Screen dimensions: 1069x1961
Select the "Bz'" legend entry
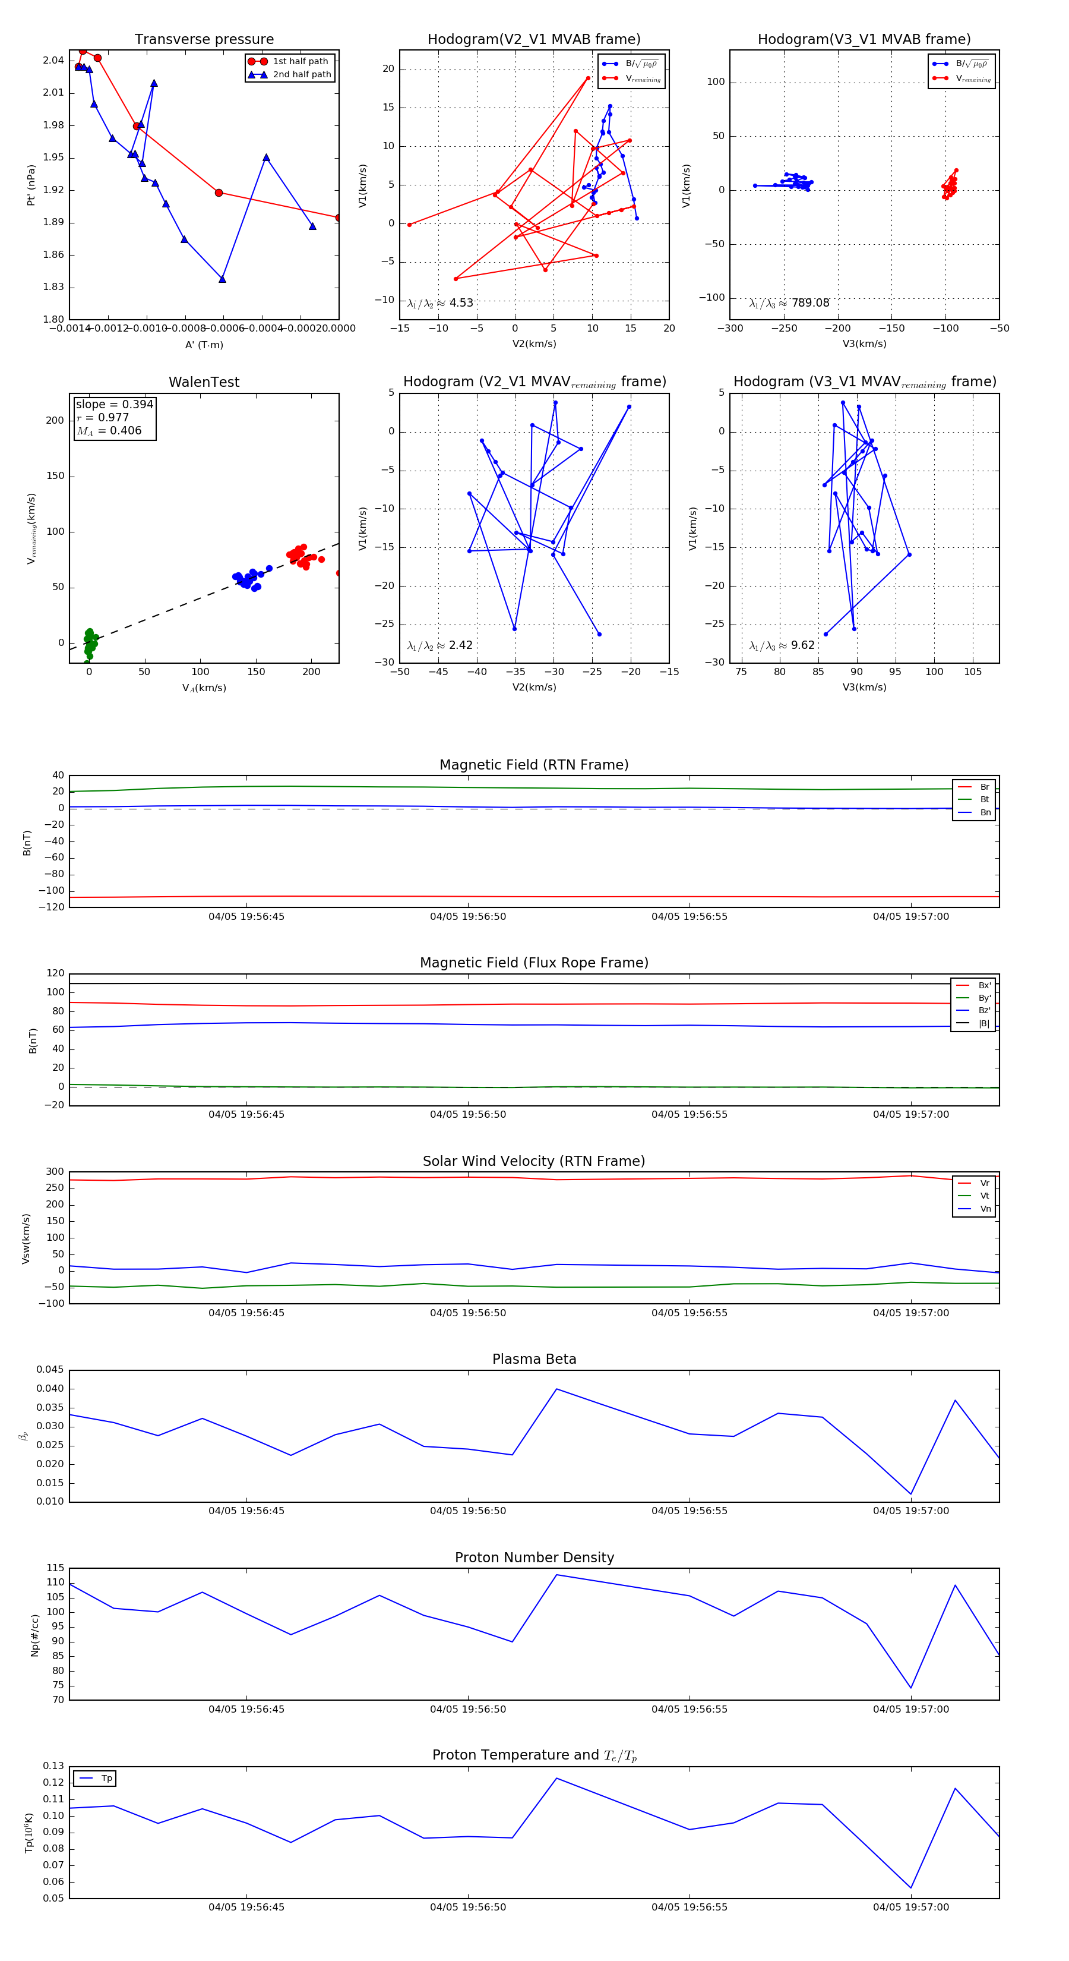(x=973, y=1011)
